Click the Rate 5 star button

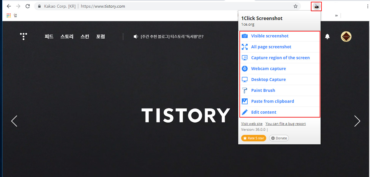point(254,138)
